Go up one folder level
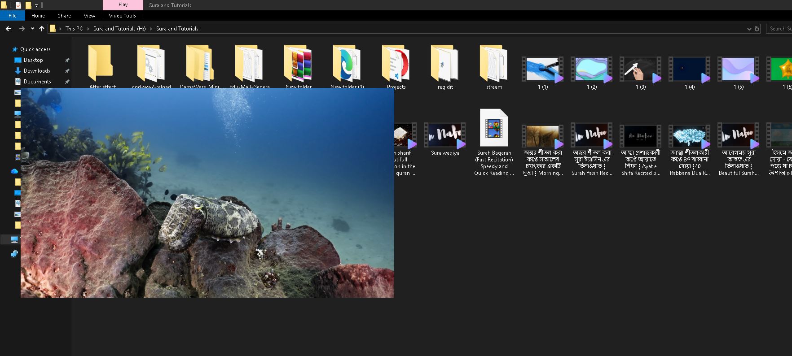792x356 pixels. coord(42,29)
